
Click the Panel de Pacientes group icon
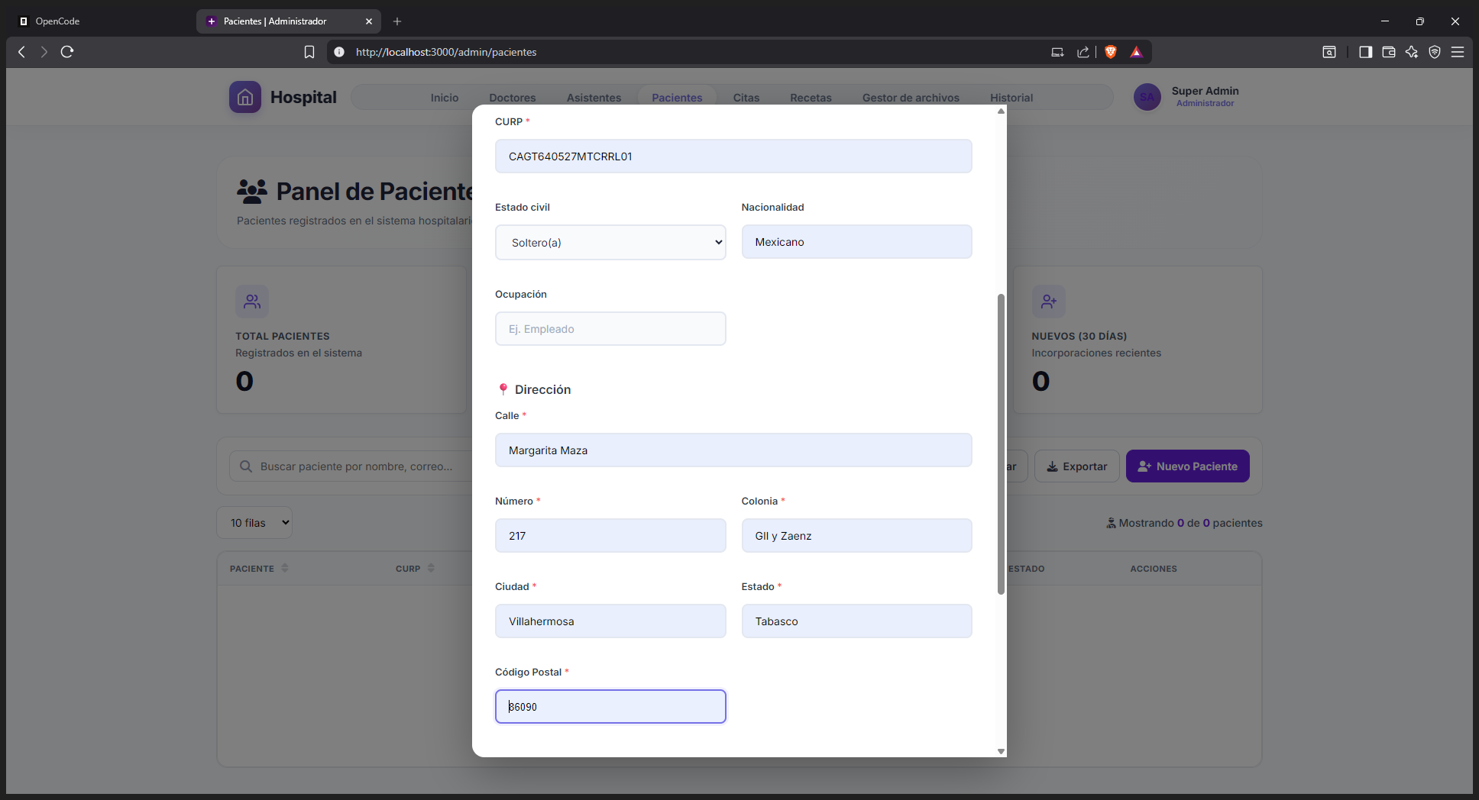pyautogui.click(x=252, y=191)
